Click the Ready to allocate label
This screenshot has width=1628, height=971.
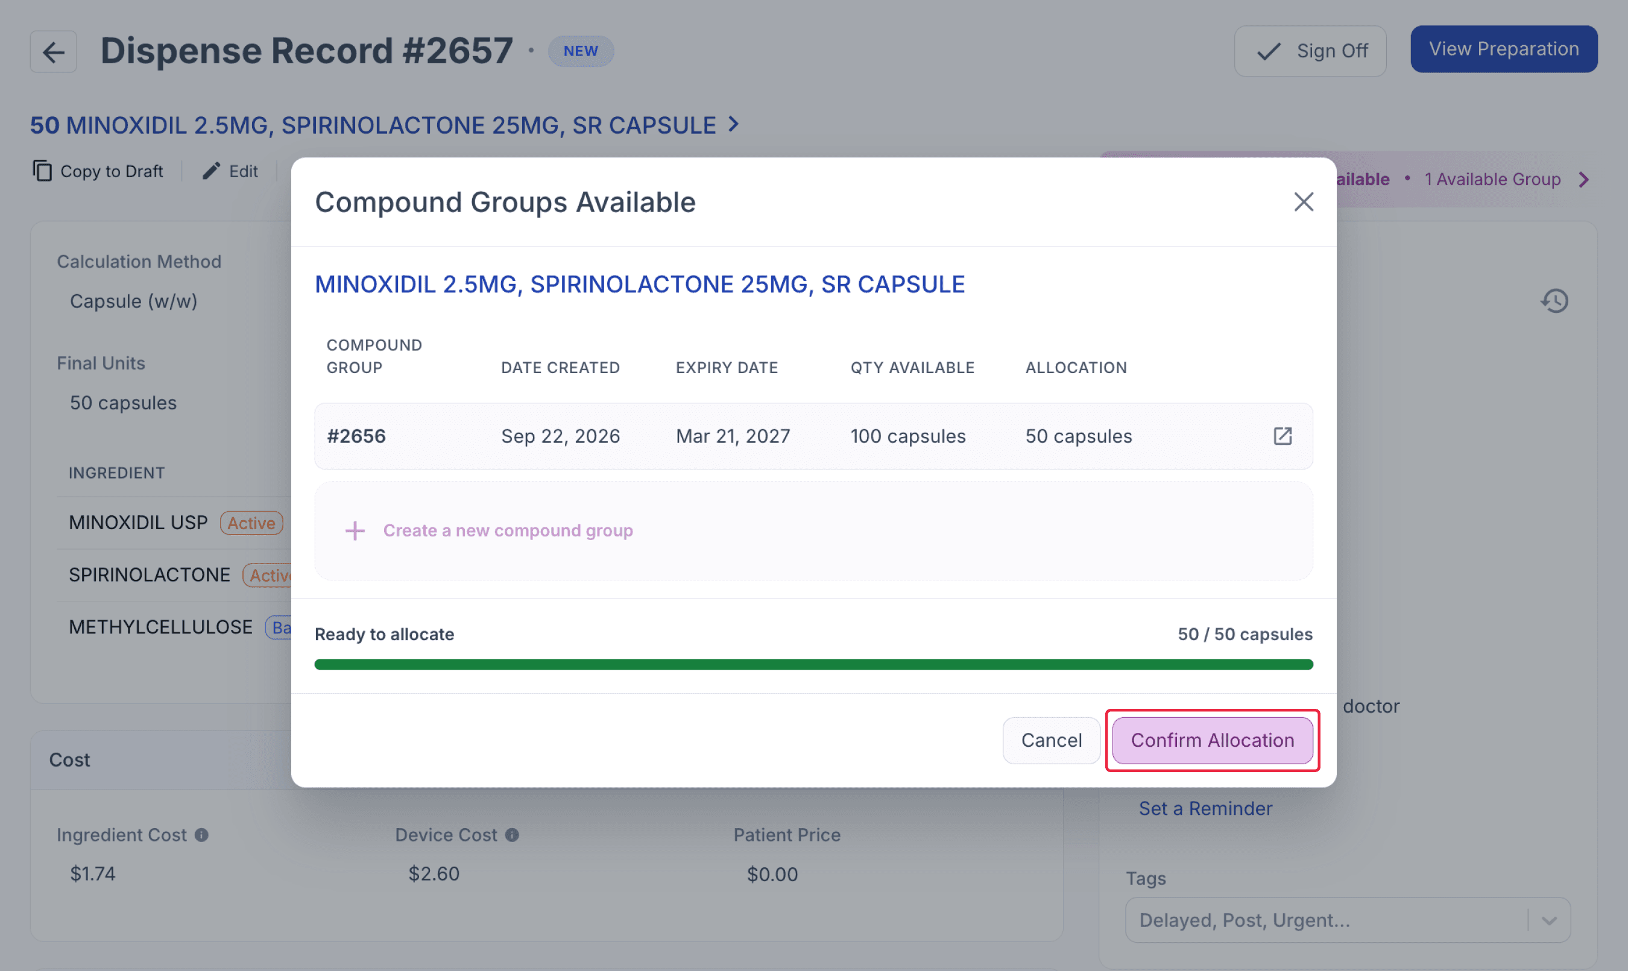[384, 634]
